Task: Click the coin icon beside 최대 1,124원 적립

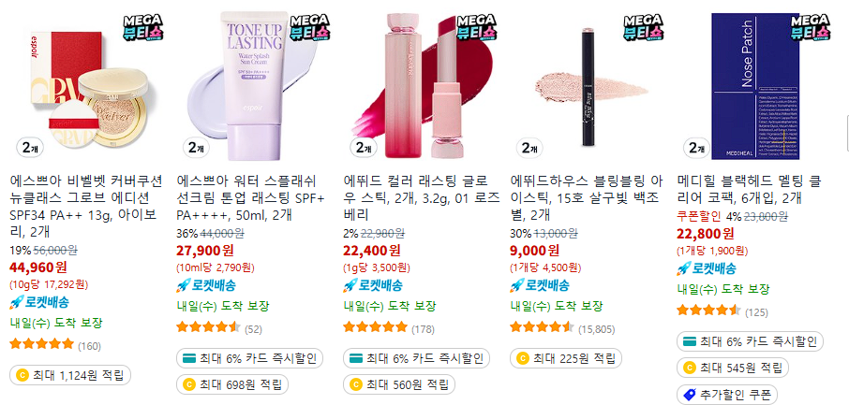Action: point(22,375)
